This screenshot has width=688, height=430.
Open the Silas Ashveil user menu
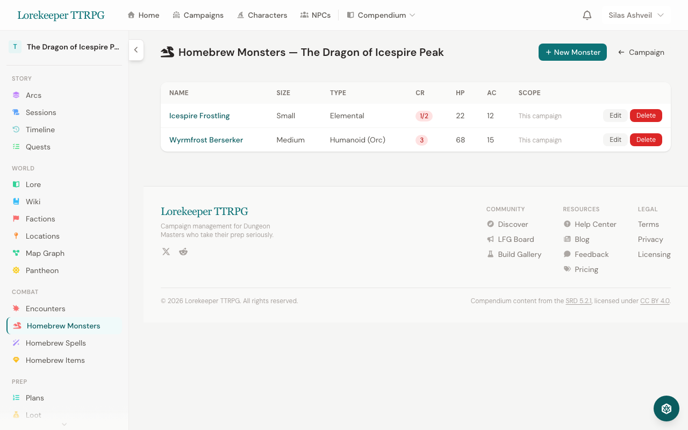point(636,15)
